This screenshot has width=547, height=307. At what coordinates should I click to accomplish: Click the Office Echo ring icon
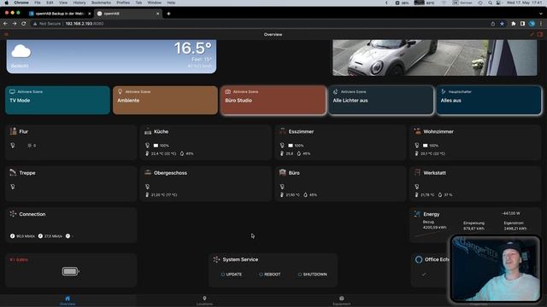(419, 259)
